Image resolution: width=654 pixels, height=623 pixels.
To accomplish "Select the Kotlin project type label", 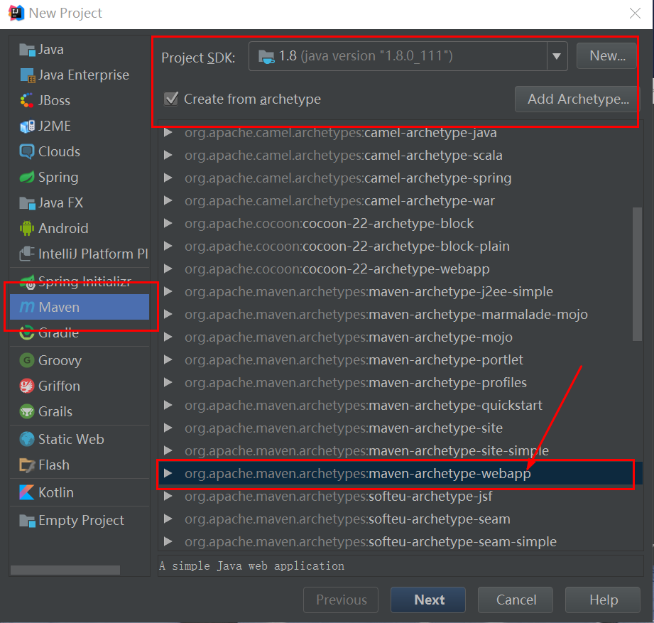I will coord(56,492).
